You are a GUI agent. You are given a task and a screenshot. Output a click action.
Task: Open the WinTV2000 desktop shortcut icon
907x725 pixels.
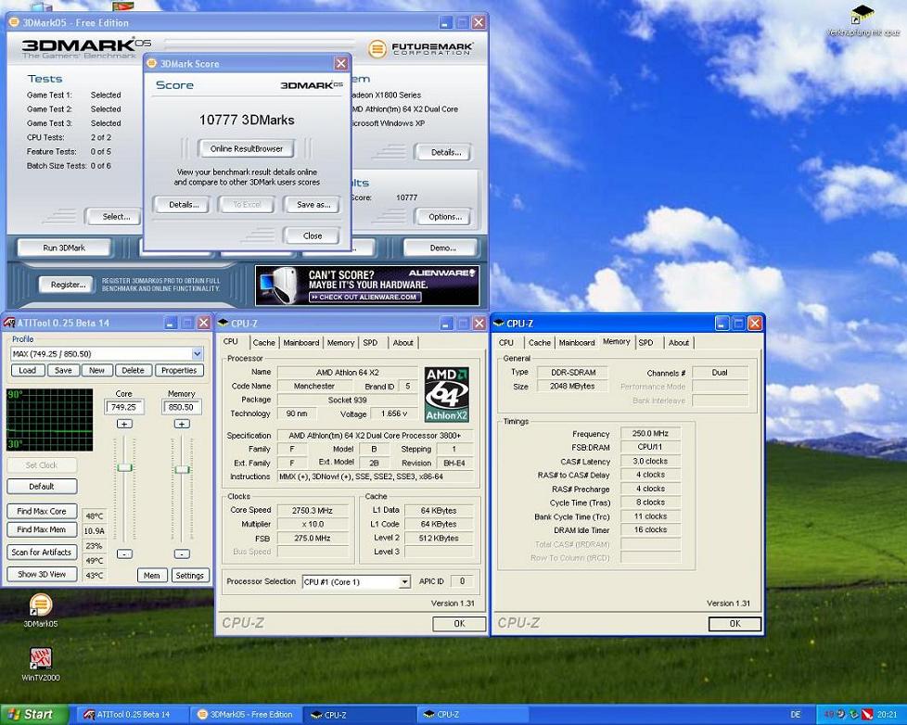[x=41, y=659]
